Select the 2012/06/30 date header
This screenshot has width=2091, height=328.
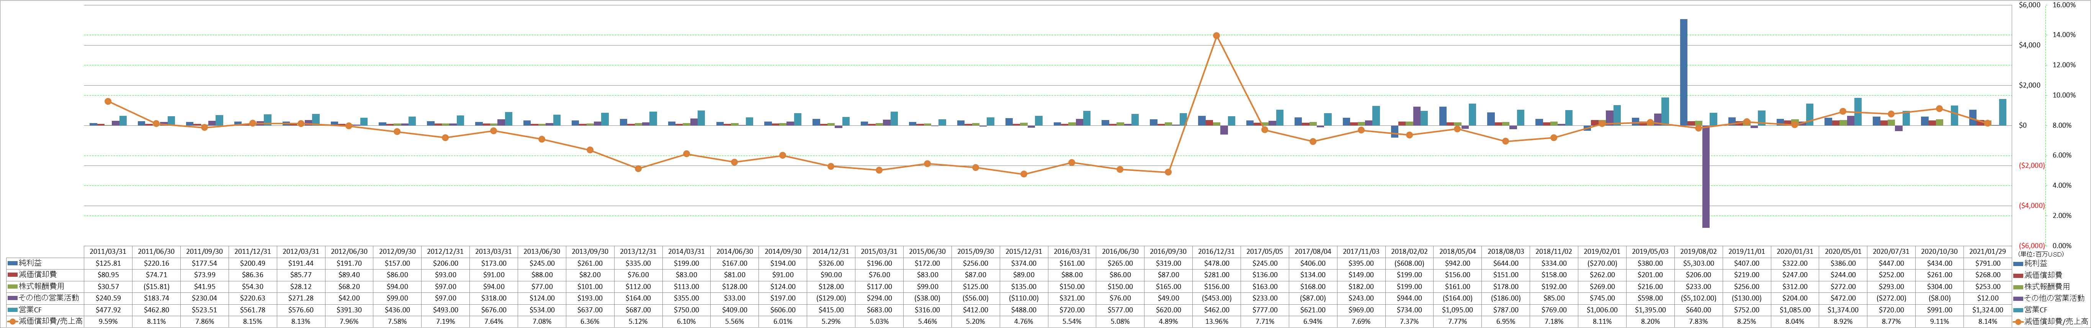coord(349,252)
